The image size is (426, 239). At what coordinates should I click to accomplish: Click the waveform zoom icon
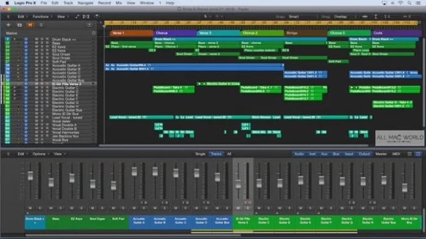coord(365,16)
